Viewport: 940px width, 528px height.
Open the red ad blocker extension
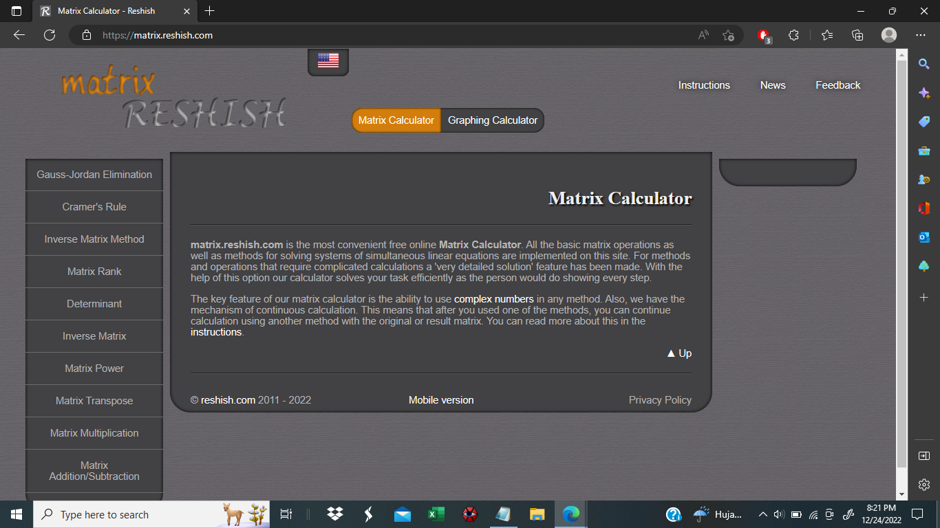point(764,36)
